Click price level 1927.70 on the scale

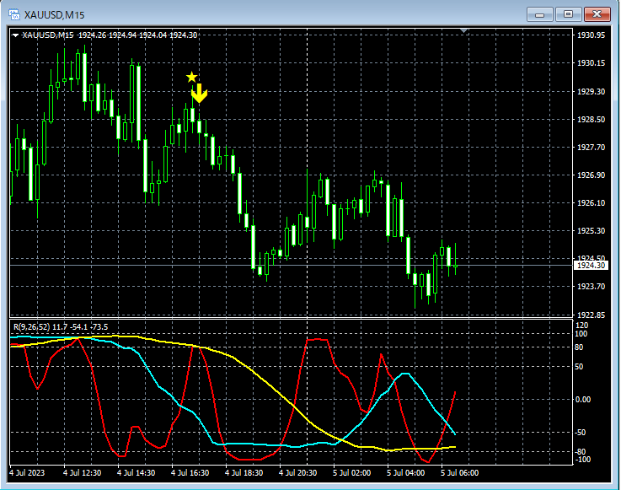click(591, 147)
